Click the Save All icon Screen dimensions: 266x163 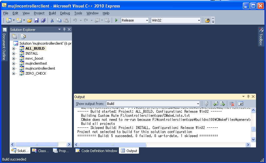(x=43, y=20)
